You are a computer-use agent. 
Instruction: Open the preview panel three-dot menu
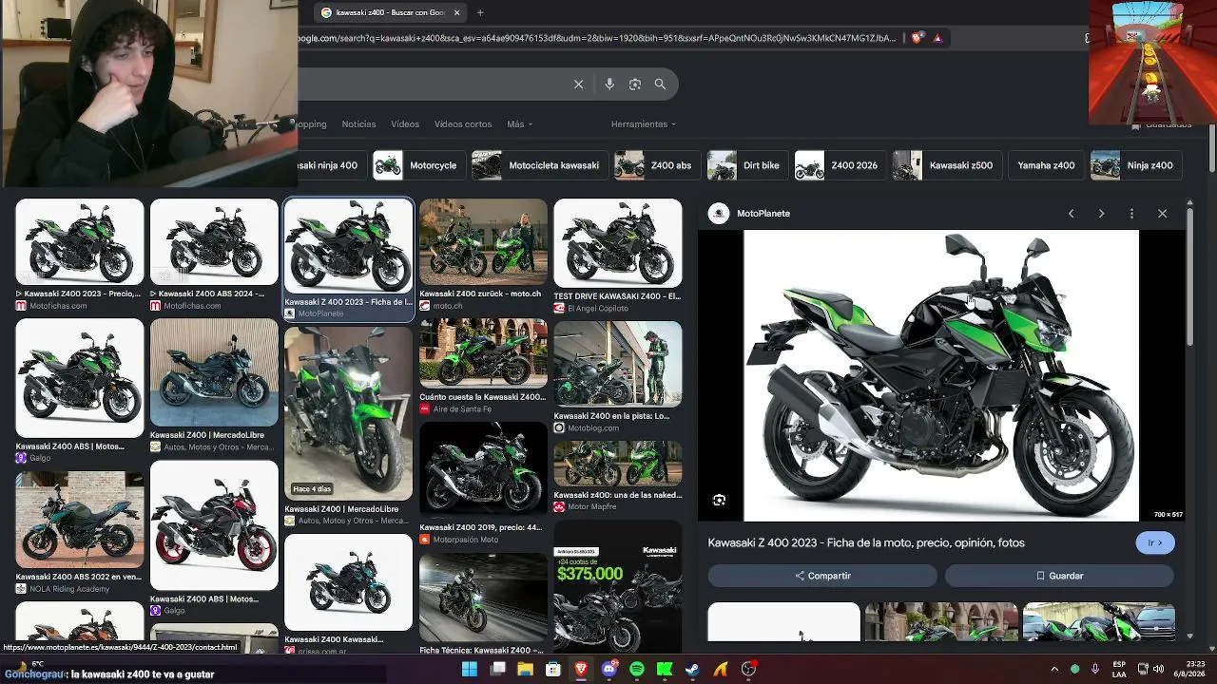pyautogui.click(x=1131, y=214)
